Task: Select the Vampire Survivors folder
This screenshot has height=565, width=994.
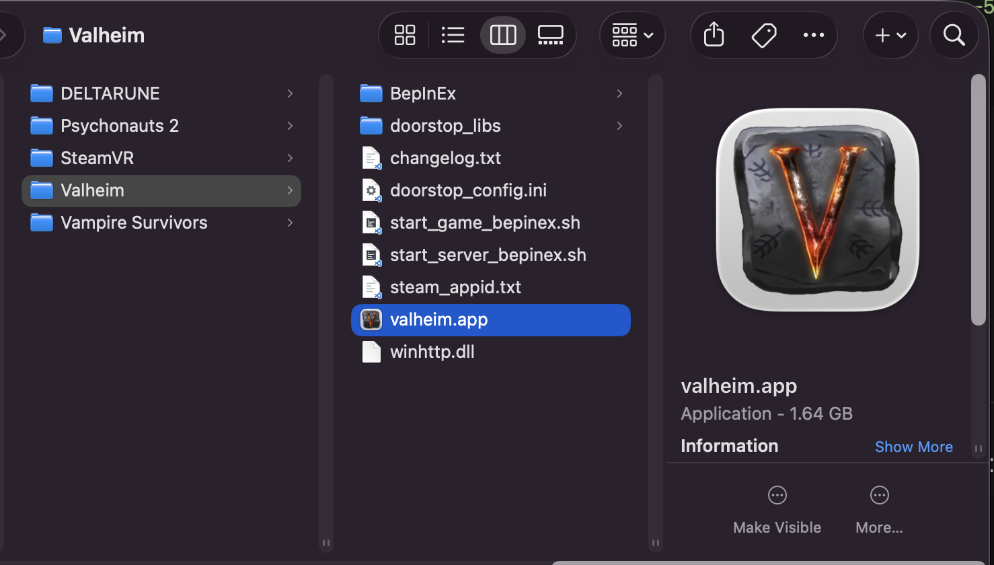Action: pyautogui.click(x=161, y=223)
